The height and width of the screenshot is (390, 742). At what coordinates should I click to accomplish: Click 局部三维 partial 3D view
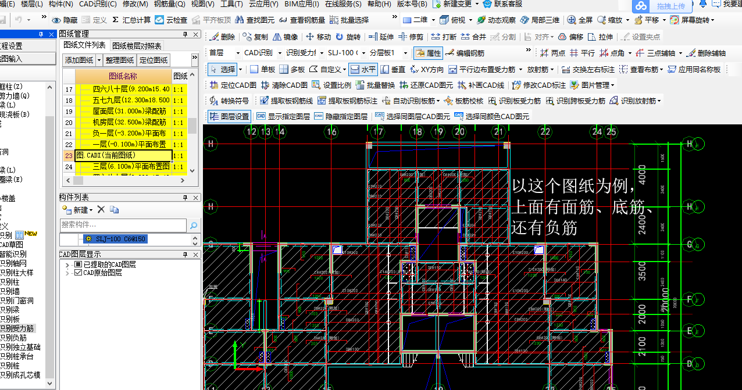[540, 20]
